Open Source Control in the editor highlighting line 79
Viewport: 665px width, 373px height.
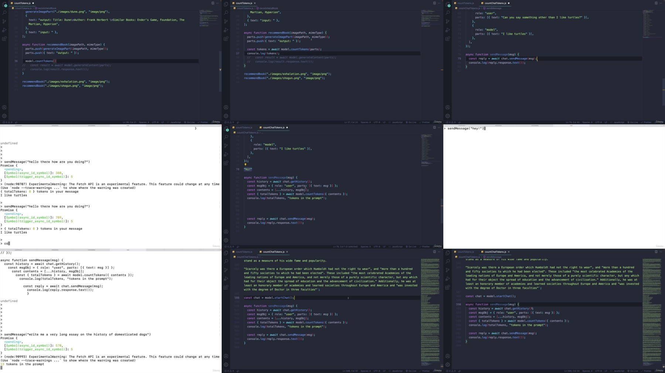point(448,21)
